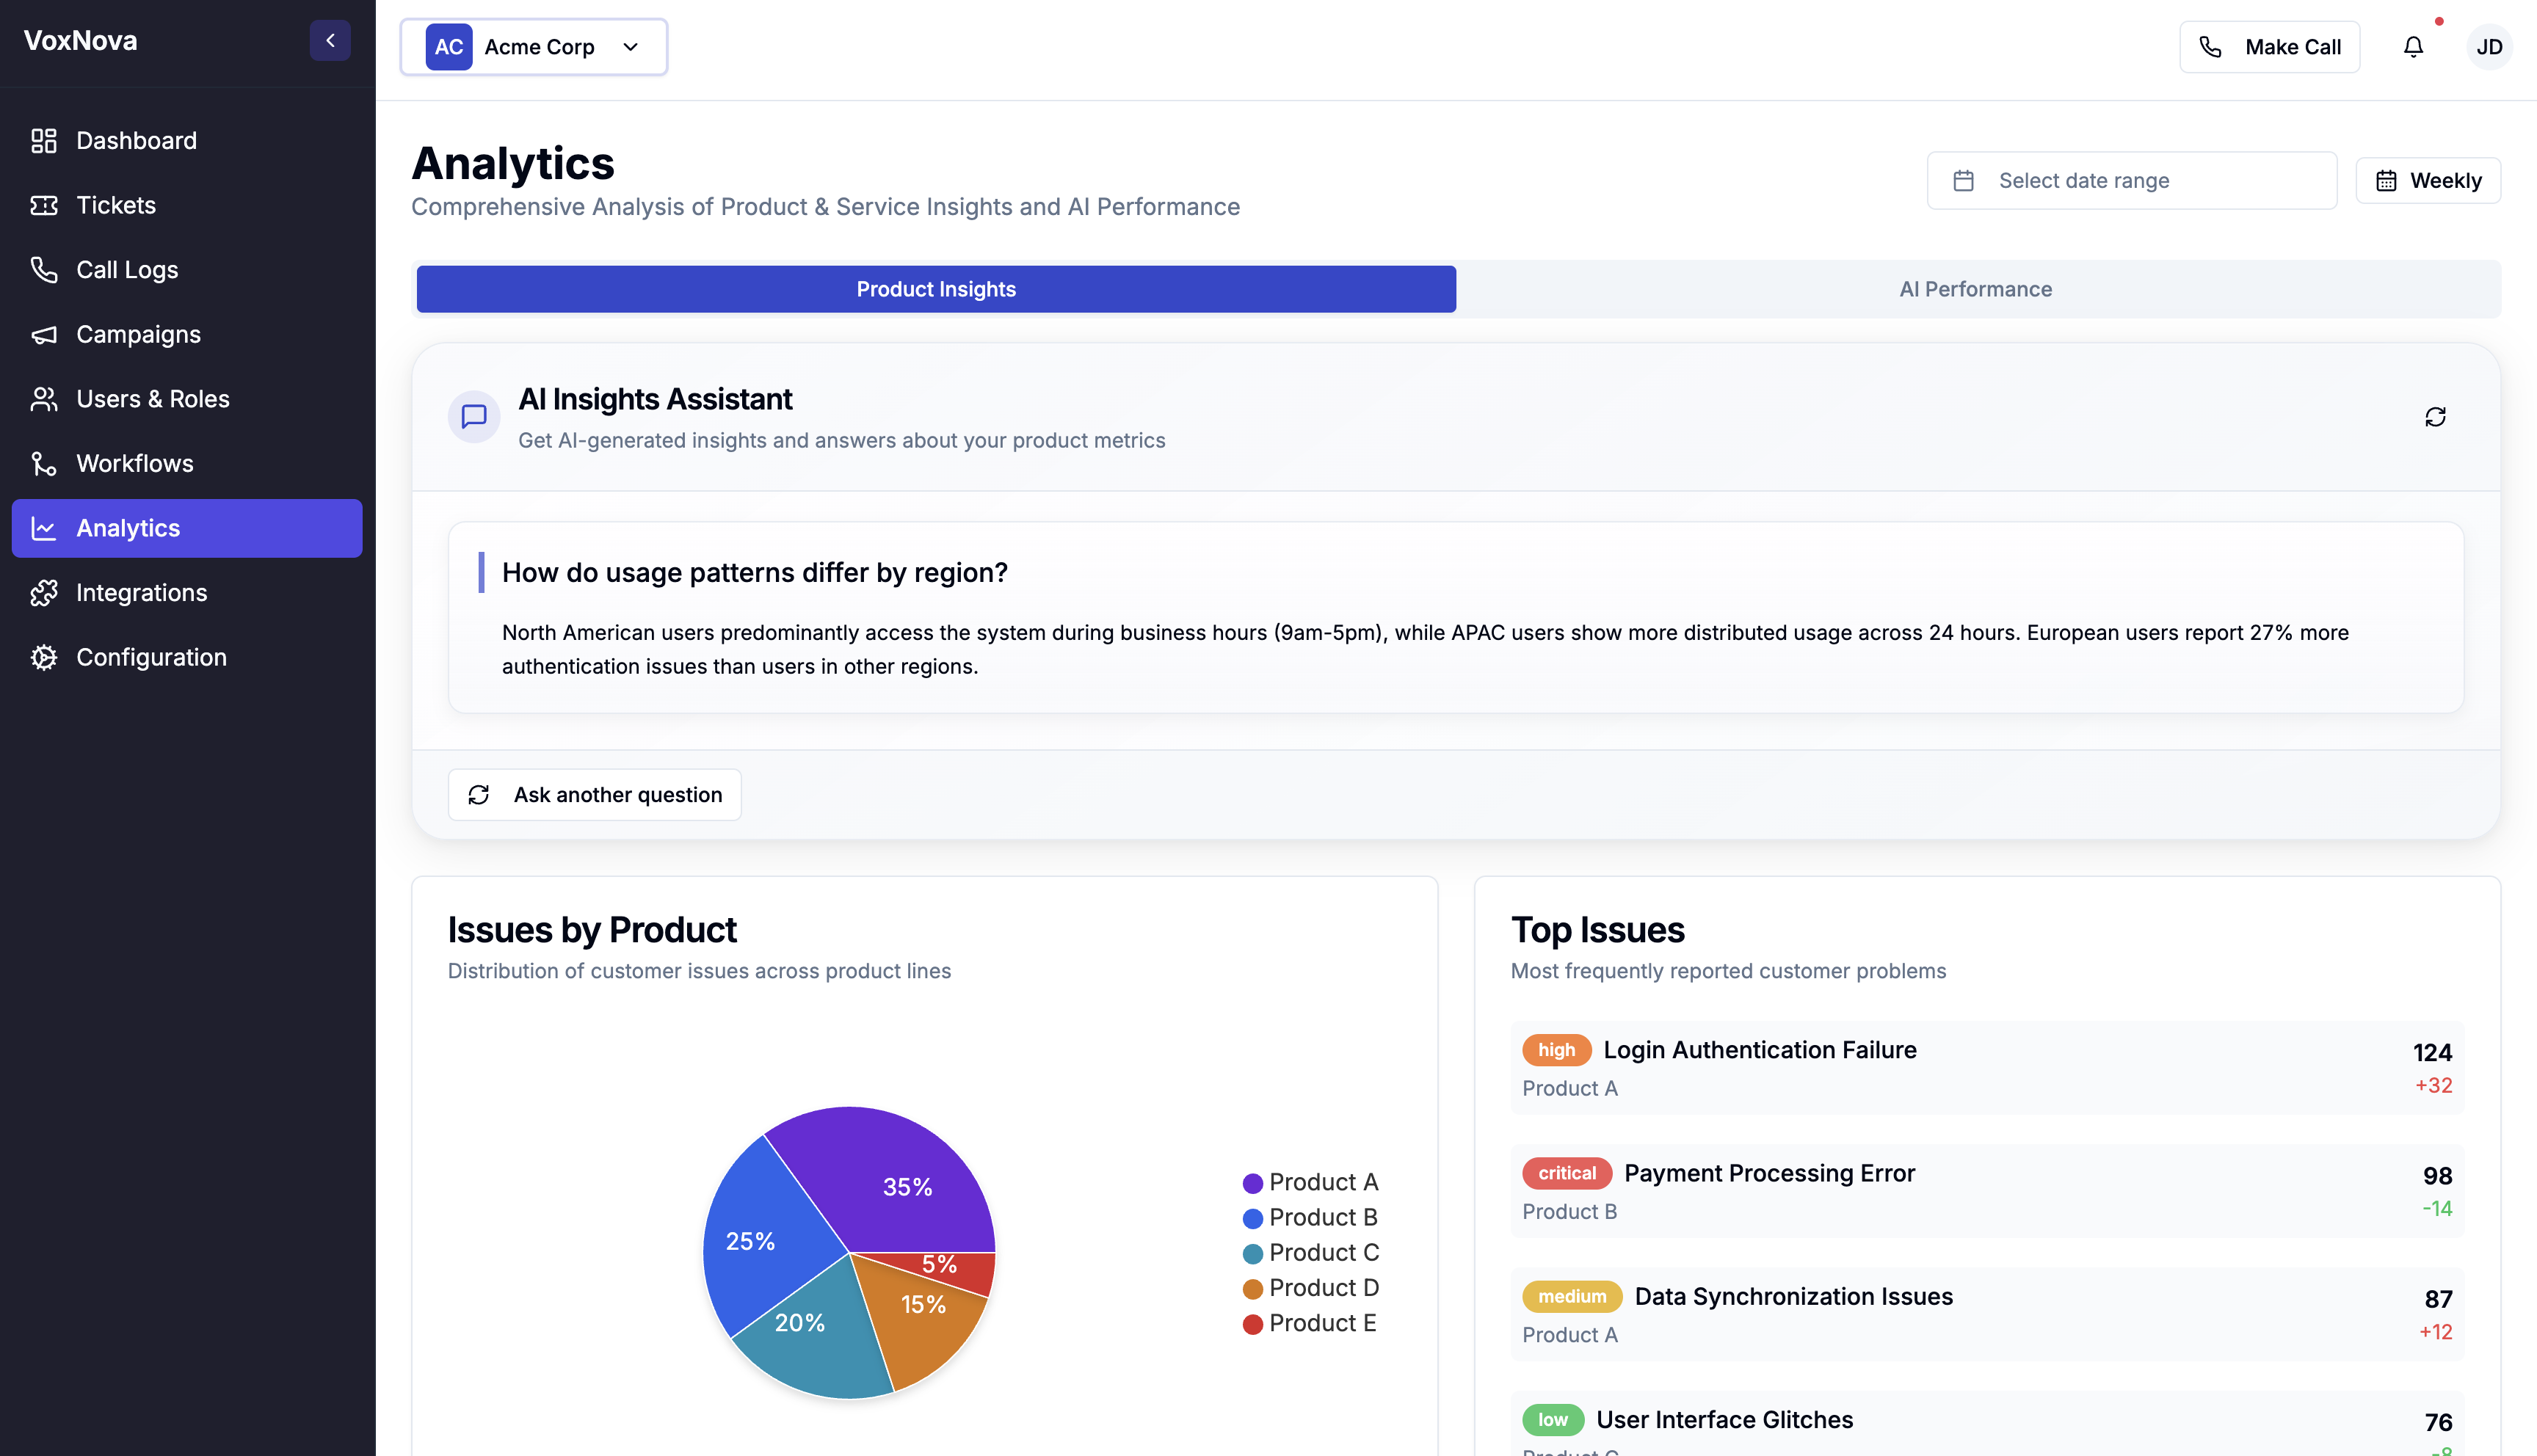
Task: Switch to the Product Insights tab
Action: [x=935, y=289]
